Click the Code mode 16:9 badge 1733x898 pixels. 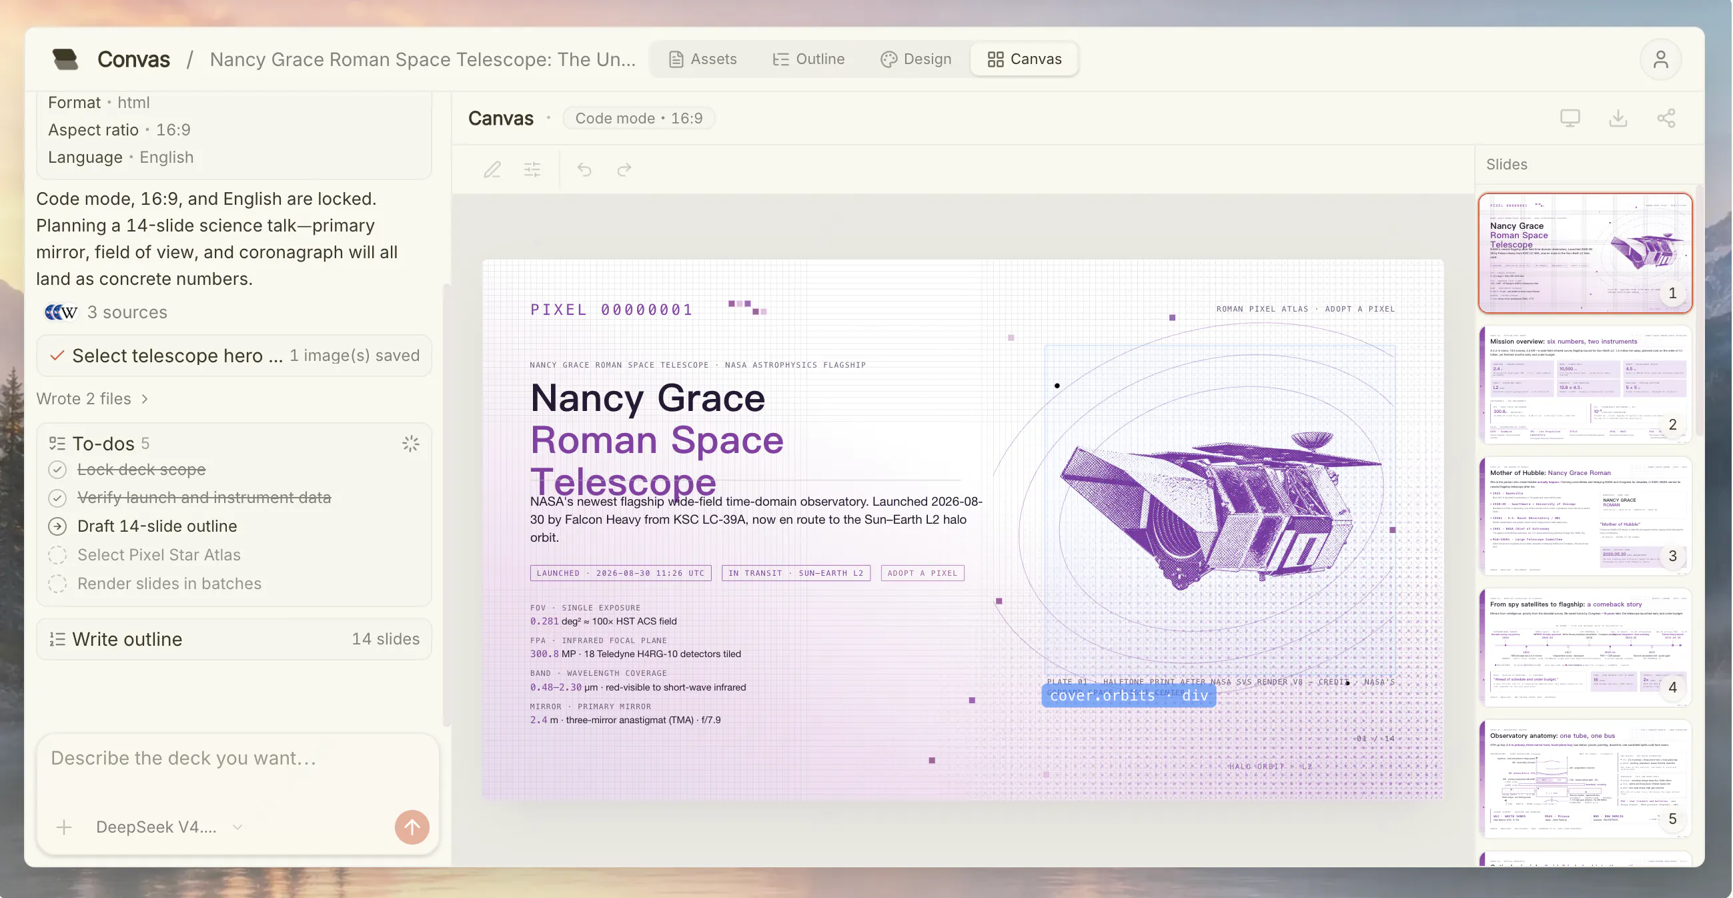coord(638,118)
